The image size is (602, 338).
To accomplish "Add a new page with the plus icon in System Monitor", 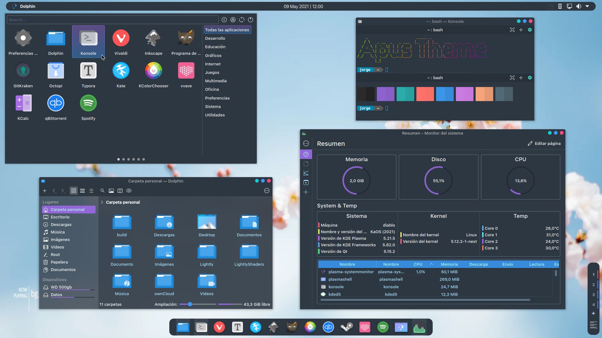I will coord(306,192).
